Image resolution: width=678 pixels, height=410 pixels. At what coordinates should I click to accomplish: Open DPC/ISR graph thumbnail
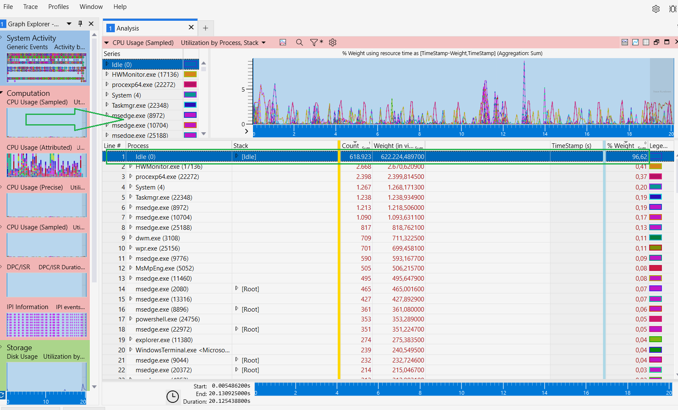[x=47, y=285]
